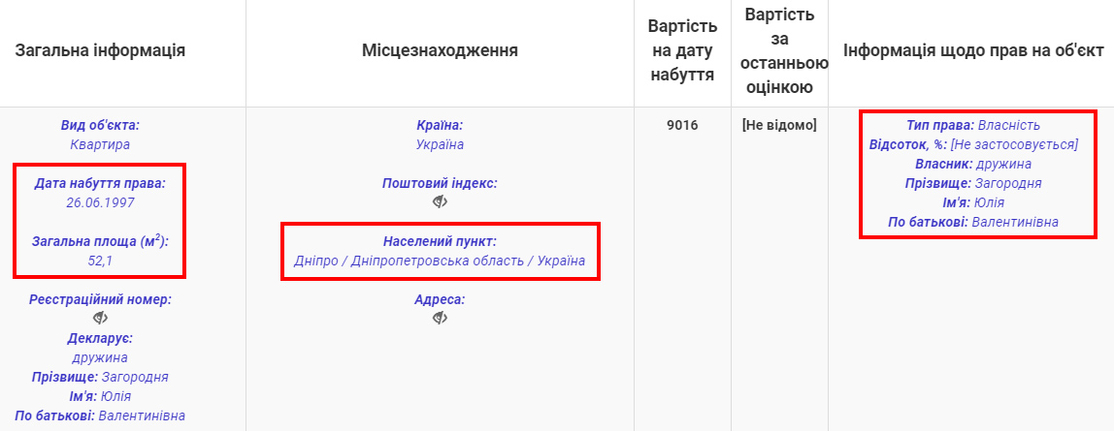1114x431 pixels.
Task: Click the [Не відомо] valuation cell
Action: pos(778,125)
